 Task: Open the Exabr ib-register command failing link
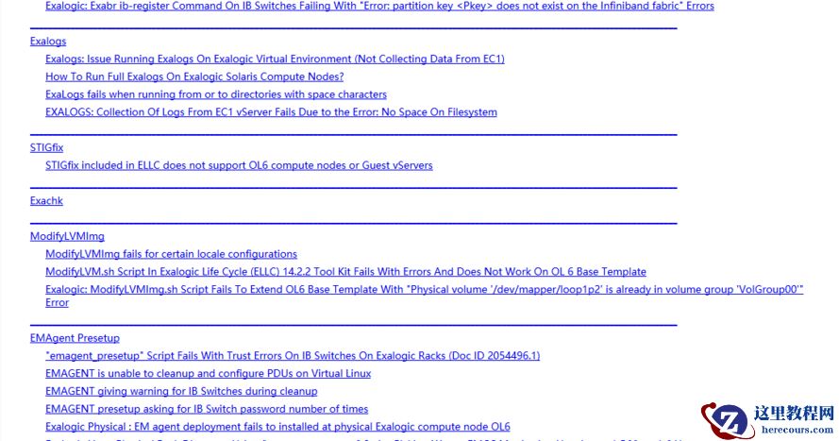379,6
